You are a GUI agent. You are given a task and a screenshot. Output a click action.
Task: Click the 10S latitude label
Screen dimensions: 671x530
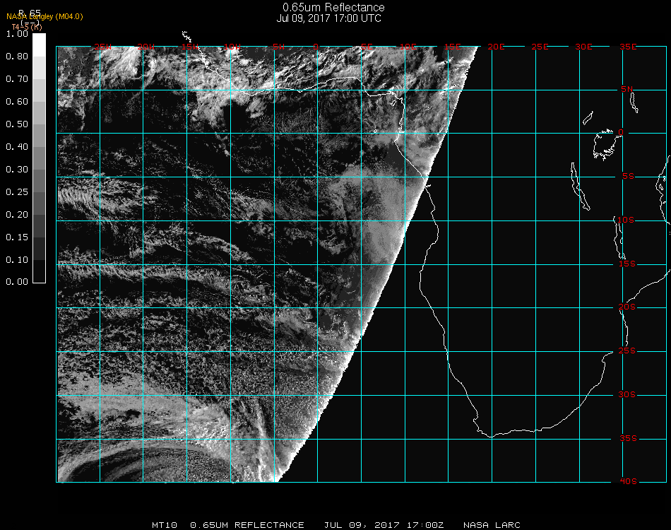626,220
